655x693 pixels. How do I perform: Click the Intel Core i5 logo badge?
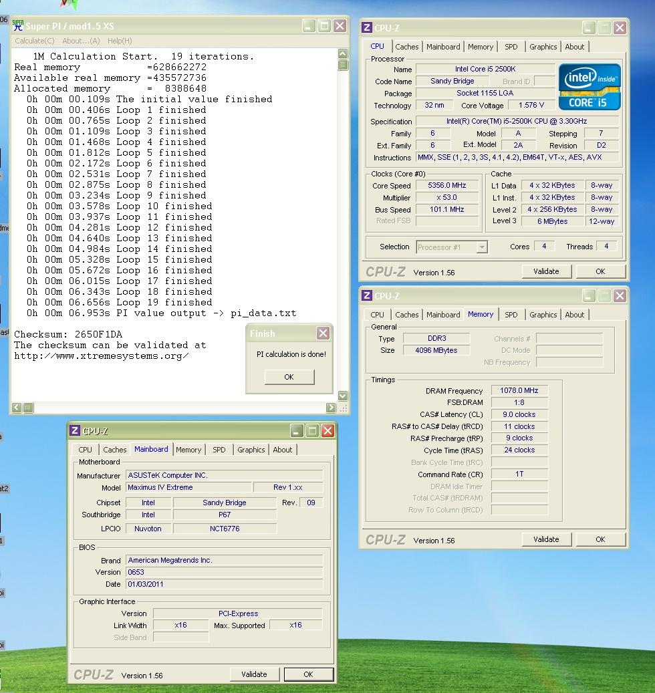pyautogui.click(x=589, y=87)
